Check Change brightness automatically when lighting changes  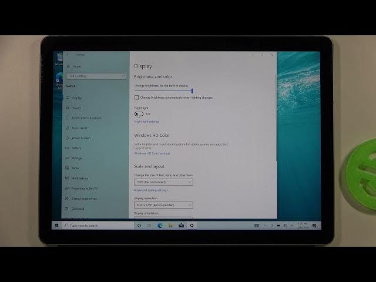click(136, 98)
